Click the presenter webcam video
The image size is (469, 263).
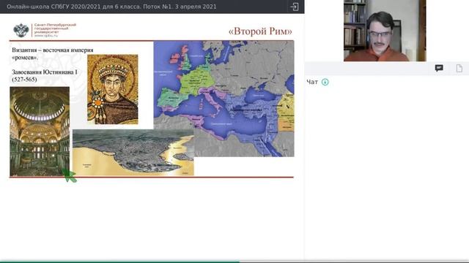(x=385, y=31)
